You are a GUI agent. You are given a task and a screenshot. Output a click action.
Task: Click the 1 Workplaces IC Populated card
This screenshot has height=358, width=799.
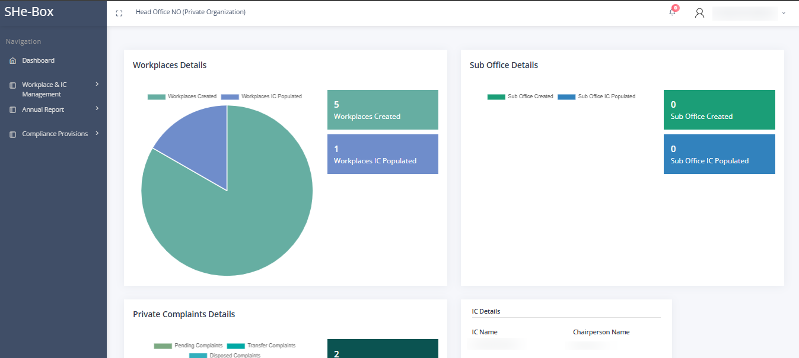point(383,154)
